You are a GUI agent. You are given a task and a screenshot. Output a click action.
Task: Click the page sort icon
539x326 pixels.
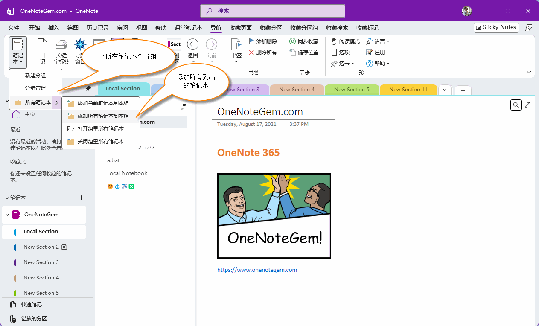(183, 107)
